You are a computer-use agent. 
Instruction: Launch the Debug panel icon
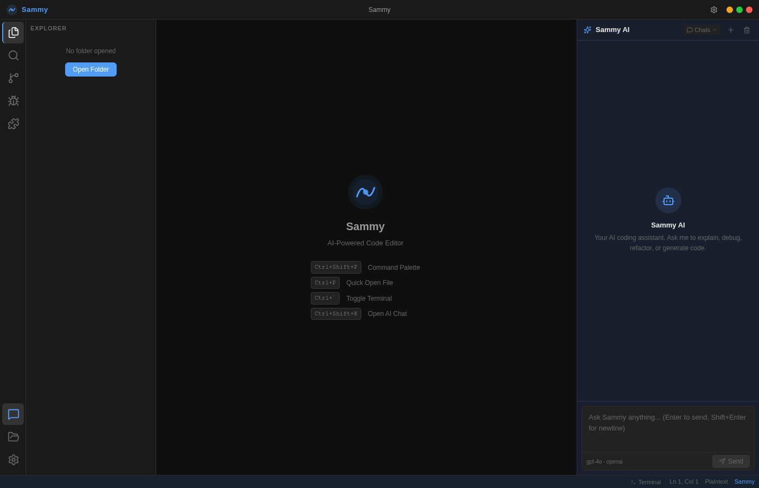pyautogui.click(x=14, y=101)
